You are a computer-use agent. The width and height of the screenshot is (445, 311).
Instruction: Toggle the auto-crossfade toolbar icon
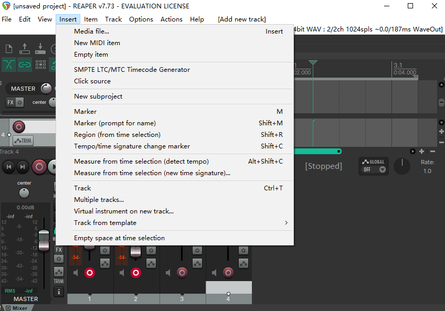(x=9, y=65)
